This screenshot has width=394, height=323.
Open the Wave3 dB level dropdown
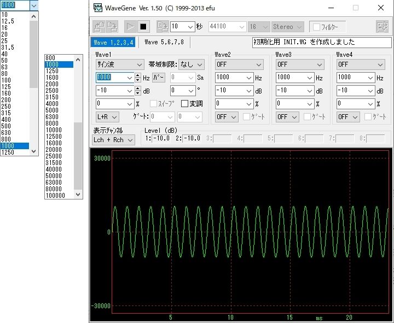click(310, 91)
